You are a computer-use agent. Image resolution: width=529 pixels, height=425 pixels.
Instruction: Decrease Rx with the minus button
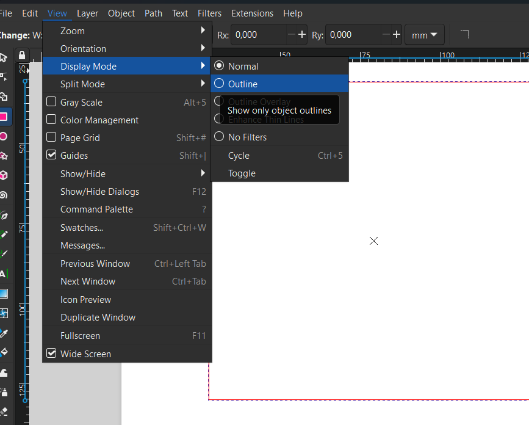[x=292, y=34]
